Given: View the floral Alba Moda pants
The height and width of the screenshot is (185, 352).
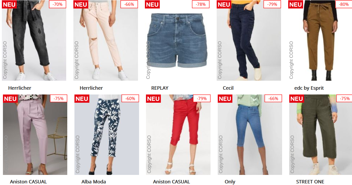Looking at the screenshot, I should 107,135.
